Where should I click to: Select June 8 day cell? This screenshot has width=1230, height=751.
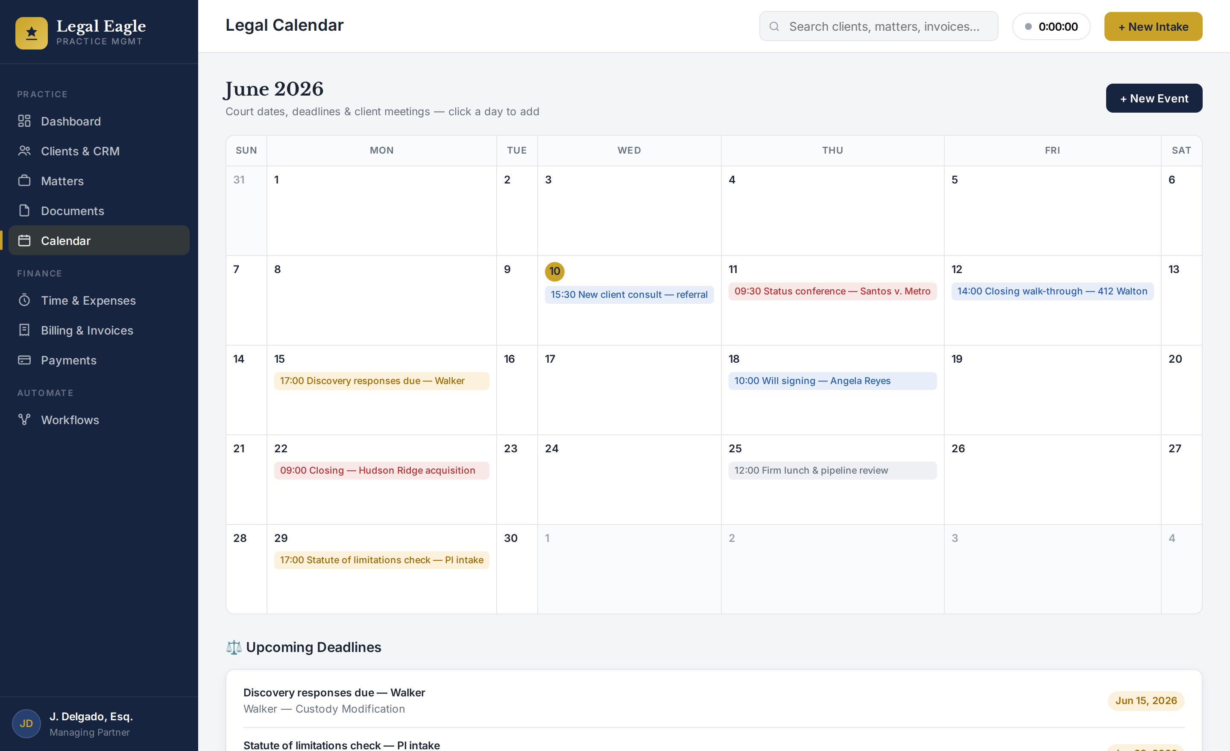point(381,300)
